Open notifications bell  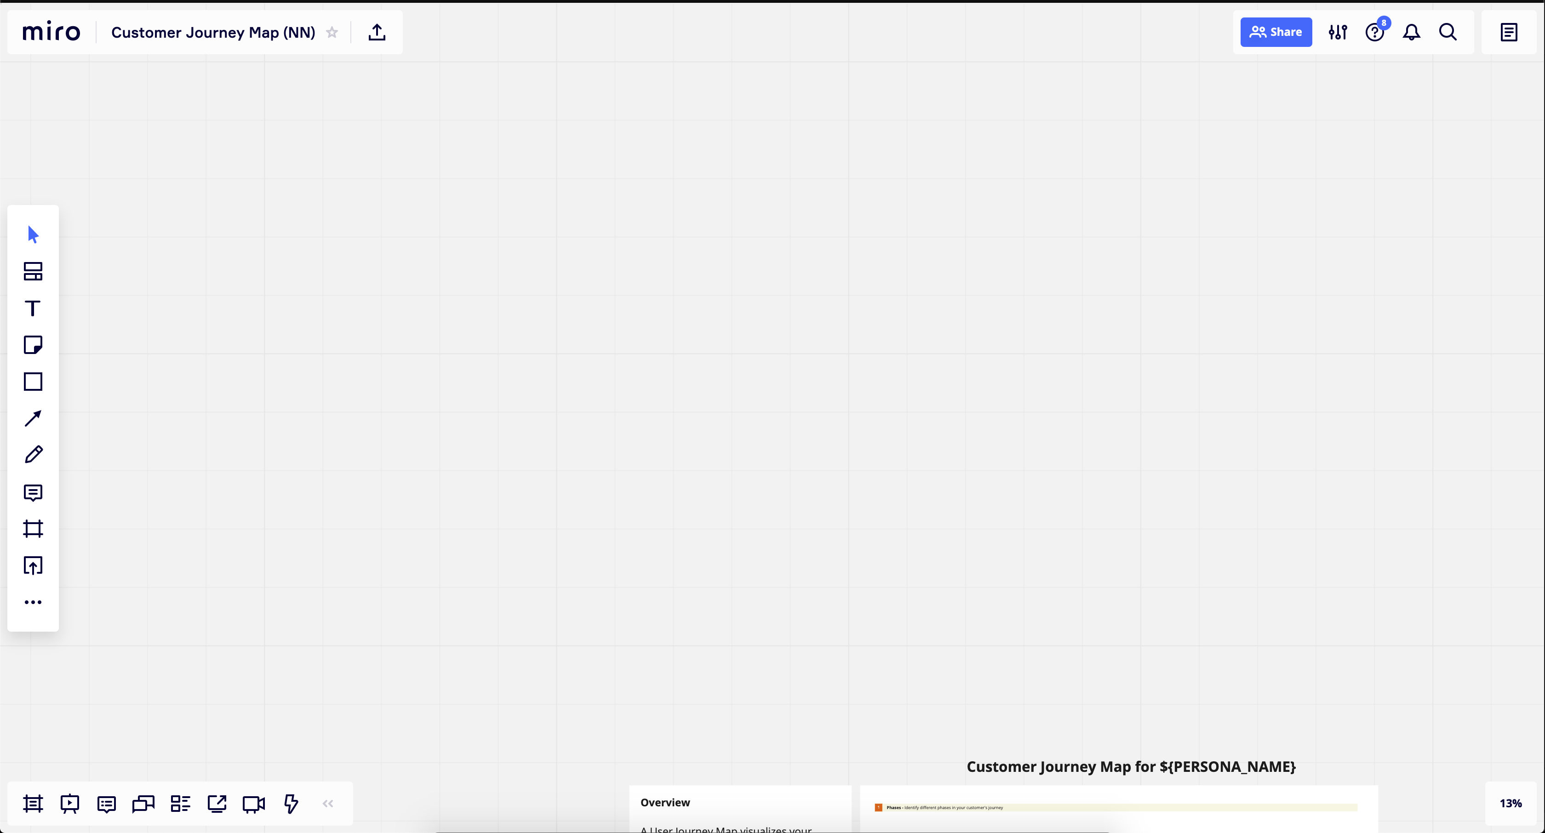coord(1411,32)
